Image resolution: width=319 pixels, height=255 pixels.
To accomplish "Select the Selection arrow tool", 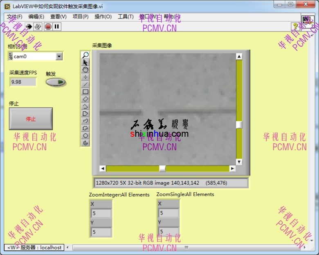I will [x=85, y=62].
